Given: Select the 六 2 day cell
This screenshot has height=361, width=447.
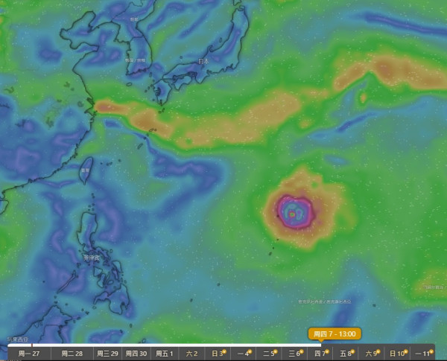Looking at the screenshot, I should tap(191, 354).
